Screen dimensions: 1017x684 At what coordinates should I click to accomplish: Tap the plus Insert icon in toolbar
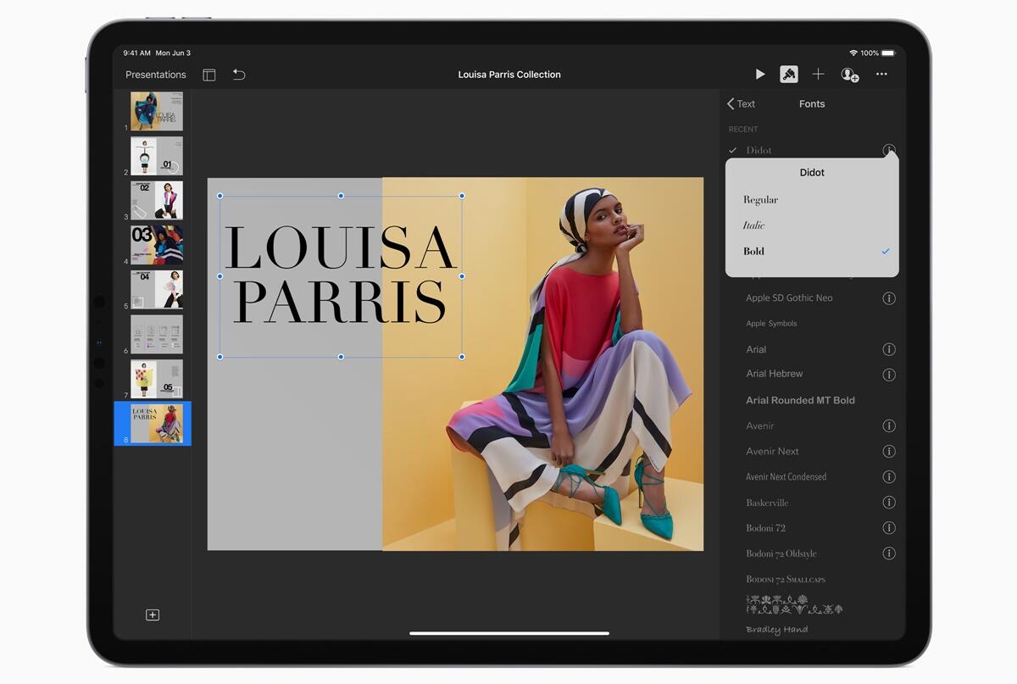pyautogui.click(x=818, y=75)
